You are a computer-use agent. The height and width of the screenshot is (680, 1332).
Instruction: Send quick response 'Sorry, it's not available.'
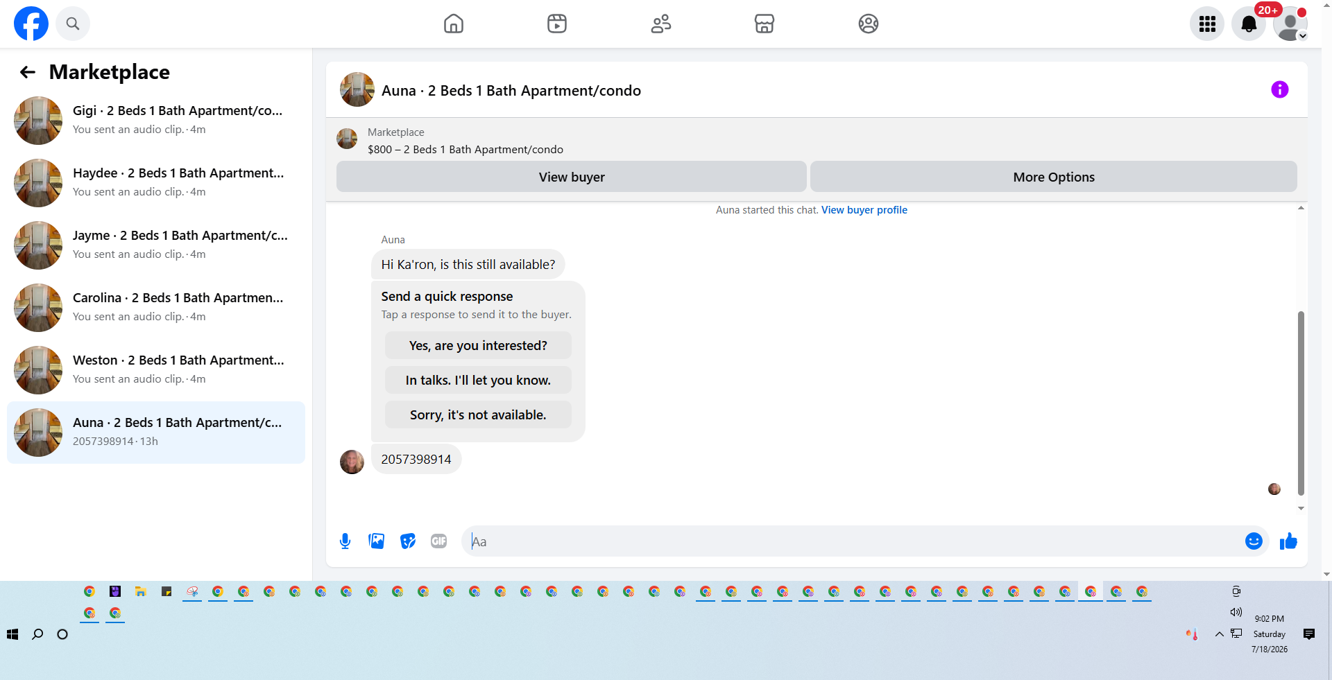point(478,415)
